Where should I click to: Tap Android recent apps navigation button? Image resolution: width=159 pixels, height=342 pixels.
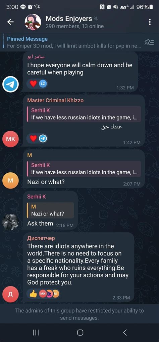point(36,332)
